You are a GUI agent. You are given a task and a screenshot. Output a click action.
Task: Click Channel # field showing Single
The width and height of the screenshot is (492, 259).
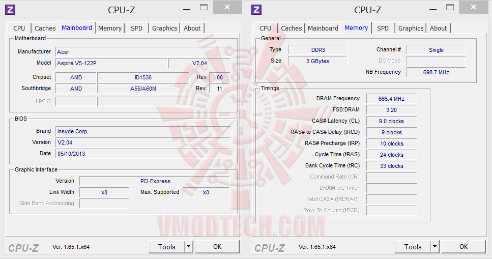(436, 50)
